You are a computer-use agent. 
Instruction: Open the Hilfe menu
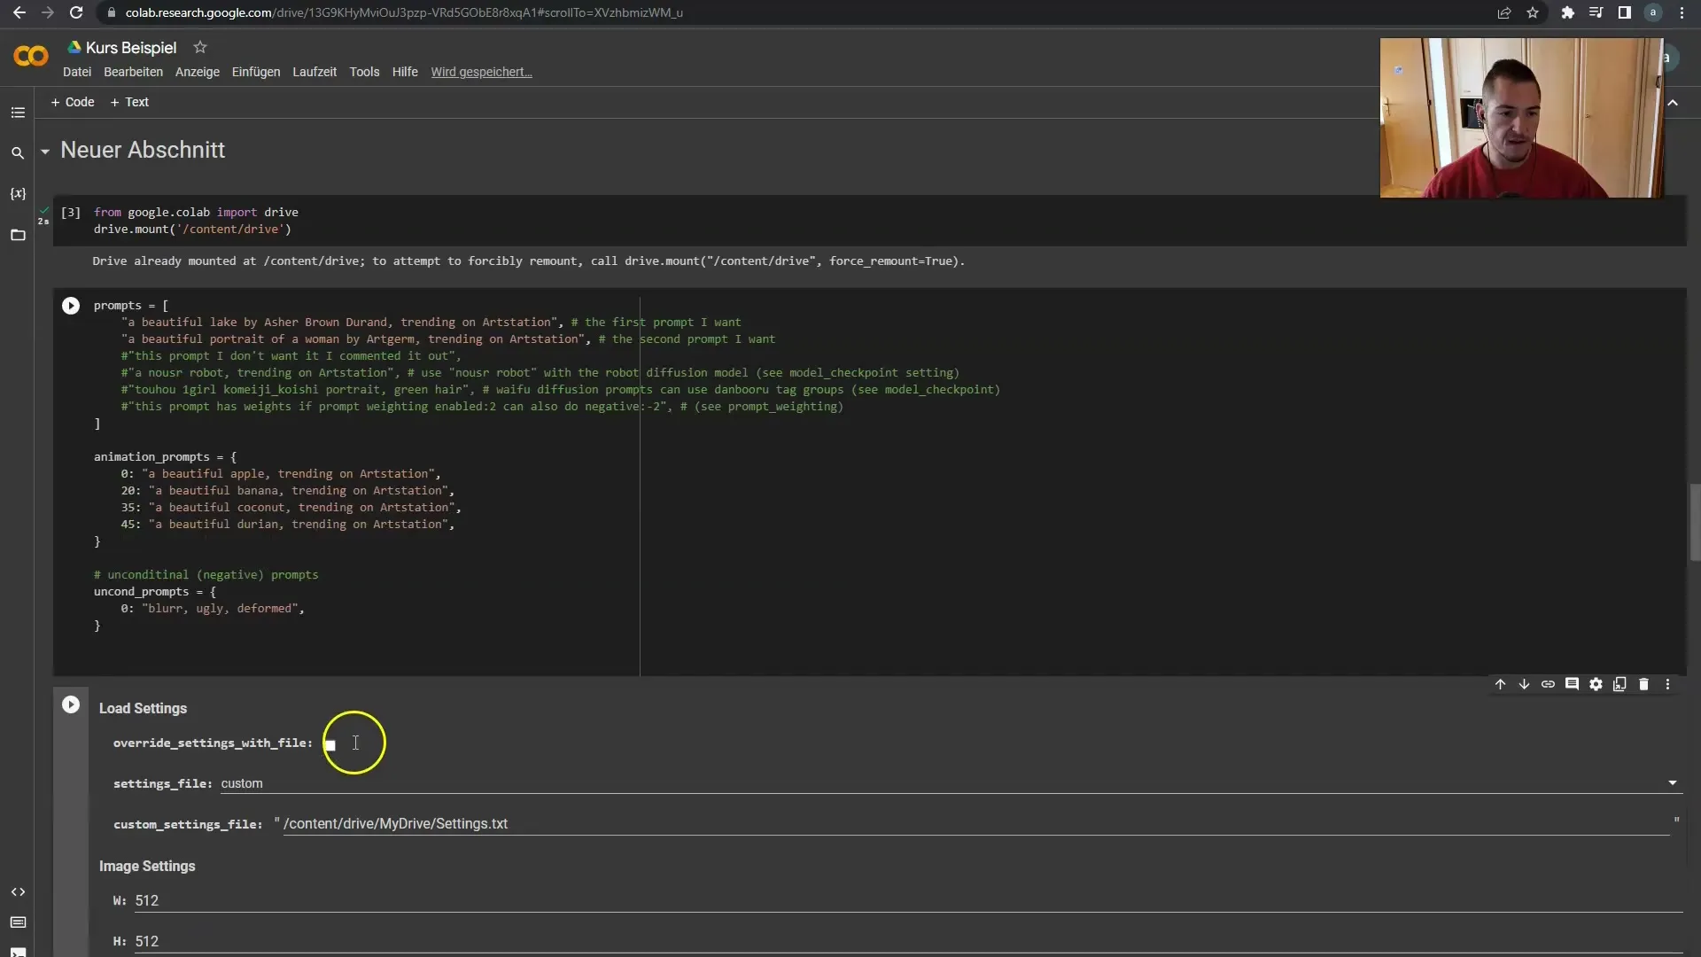pyautogui.click(x=405, y=72)
